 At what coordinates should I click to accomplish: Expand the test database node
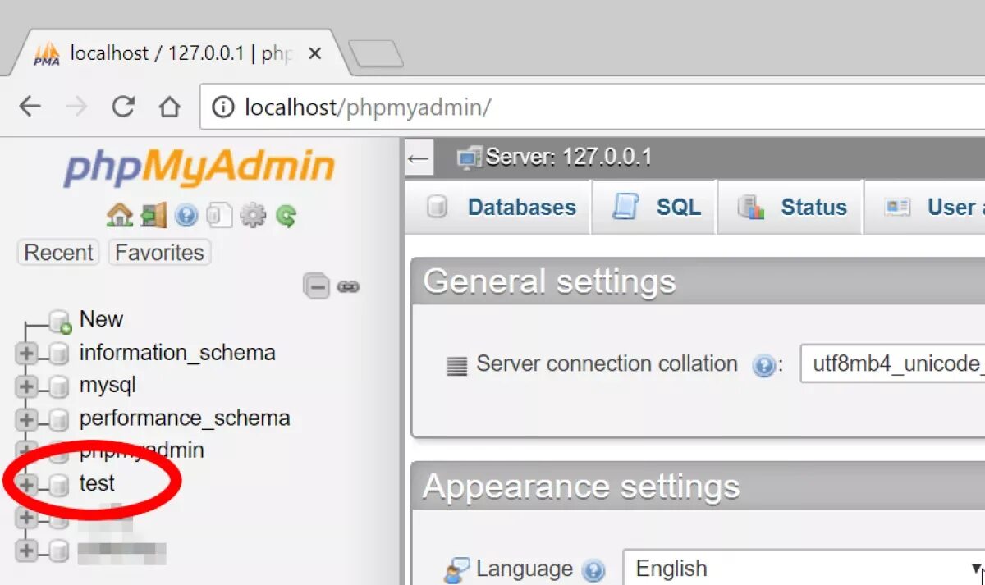(x=26, y=485)
